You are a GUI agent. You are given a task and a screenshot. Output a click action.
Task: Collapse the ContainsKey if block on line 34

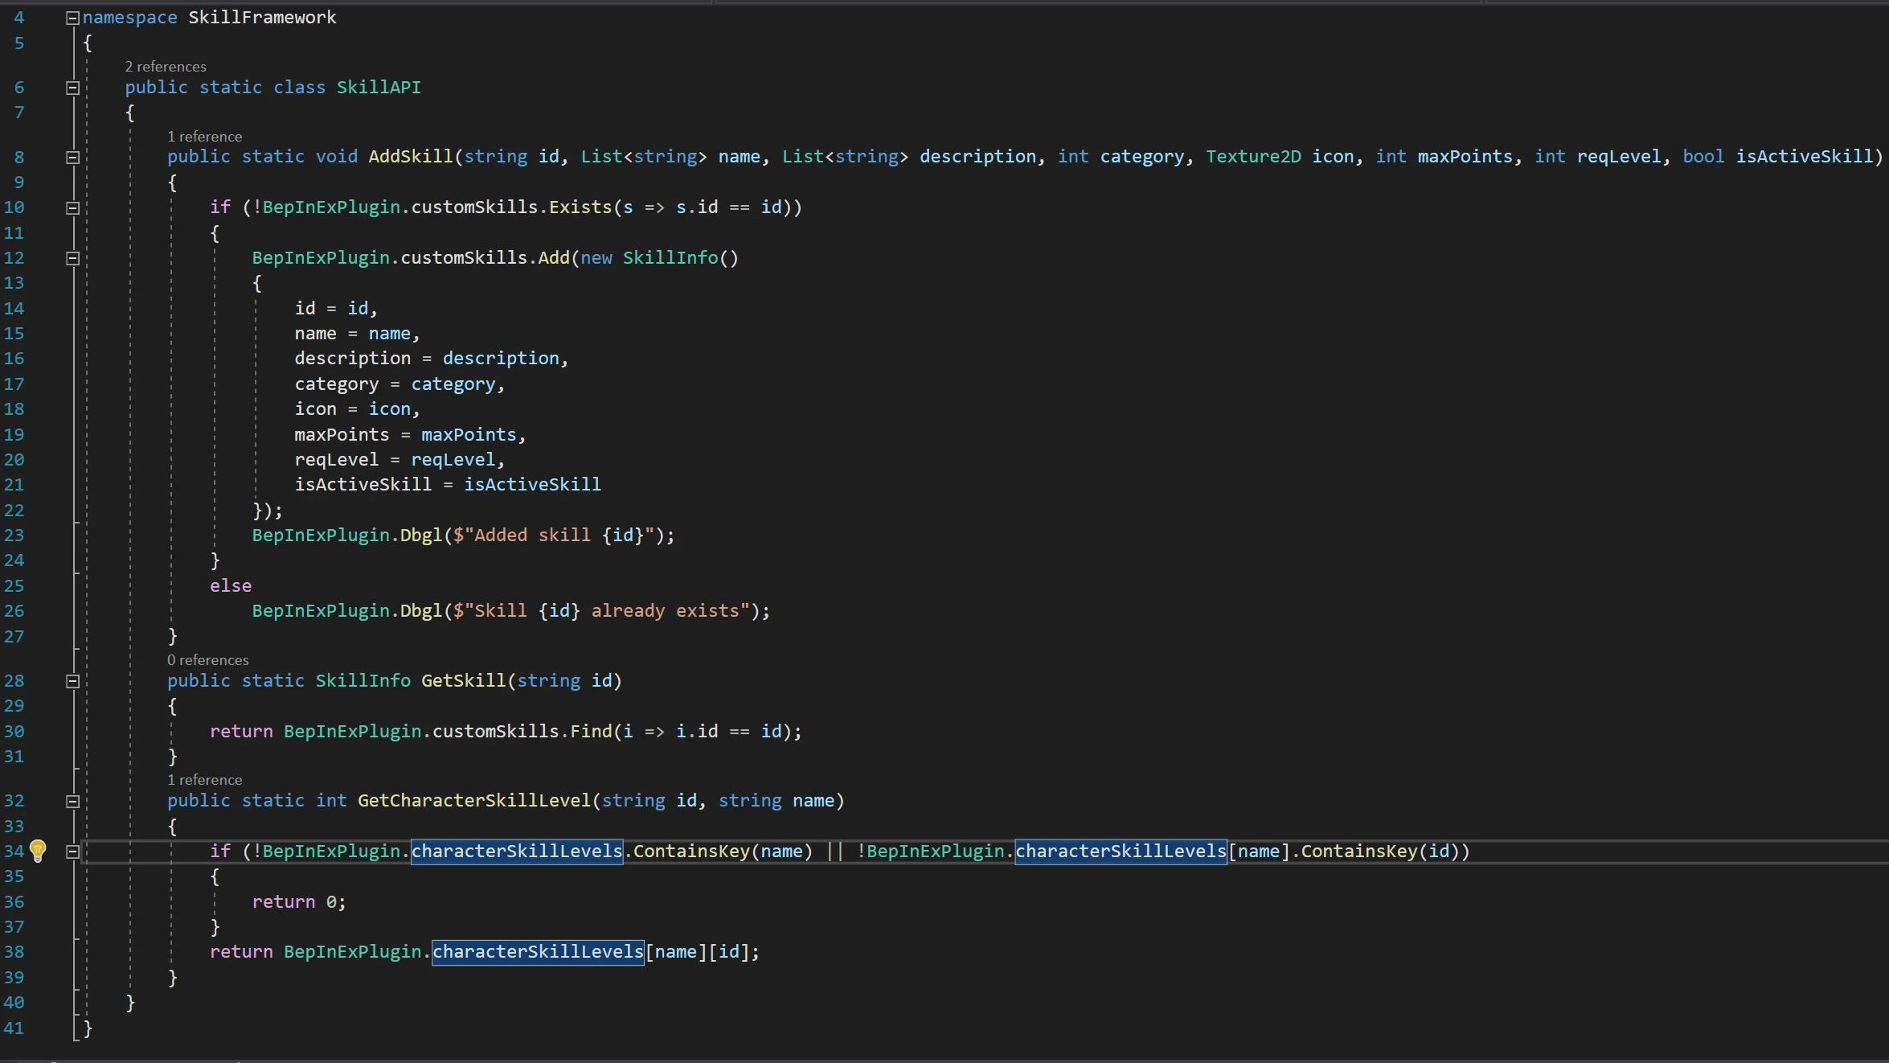pos(72,852)
